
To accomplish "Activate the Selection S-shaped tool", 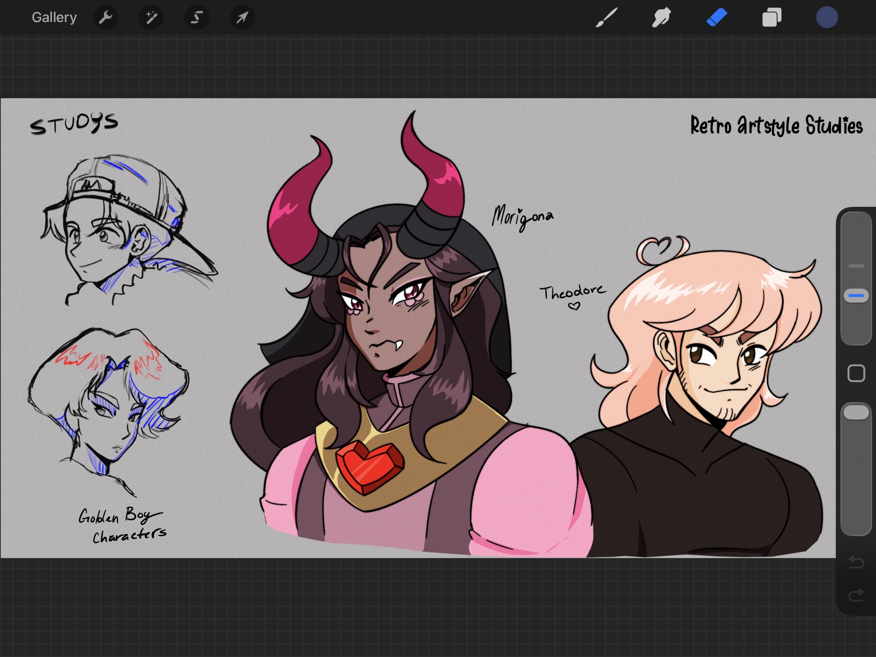I will [x=197, y=18].
